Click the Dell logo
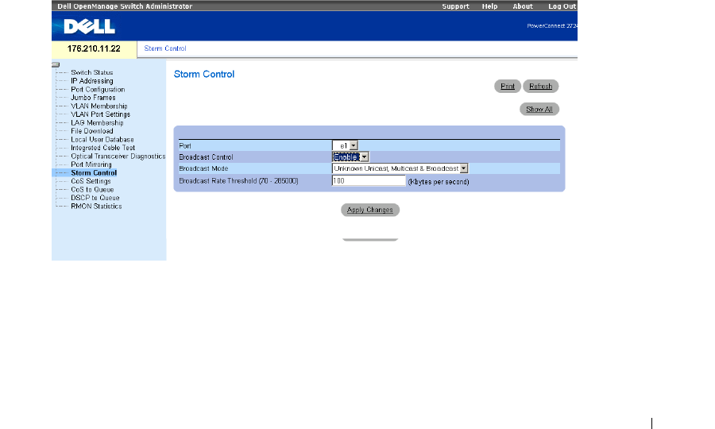 (x=89, y=26)
